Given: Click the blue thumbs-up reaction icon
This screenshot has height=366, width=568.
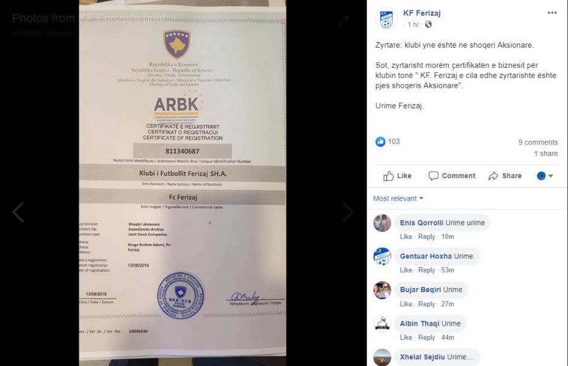Looking at the screenshot, I should [380, 142].
